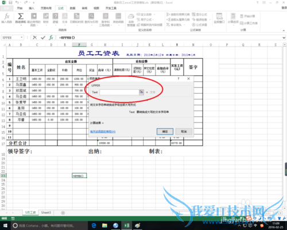Click Calculate Sheet
Screen dimensions: 287x230
(x=249, y=23)
